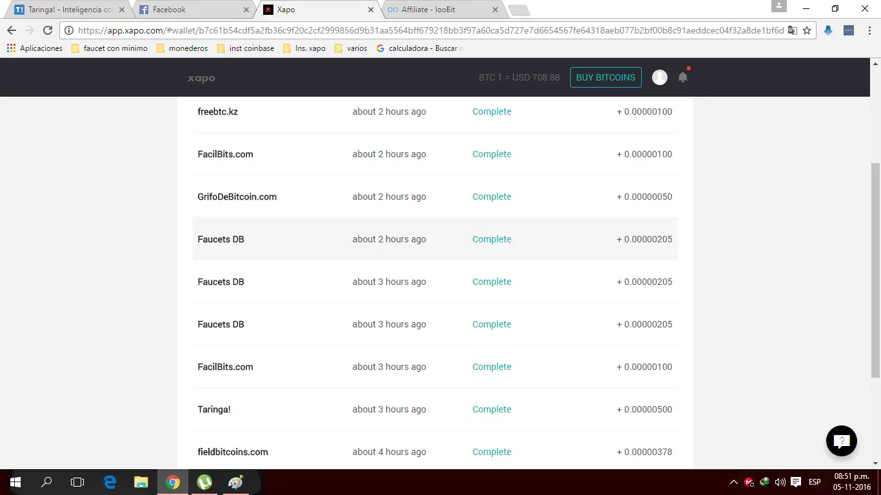Open Task View on the taskbar

click(77, 481)
